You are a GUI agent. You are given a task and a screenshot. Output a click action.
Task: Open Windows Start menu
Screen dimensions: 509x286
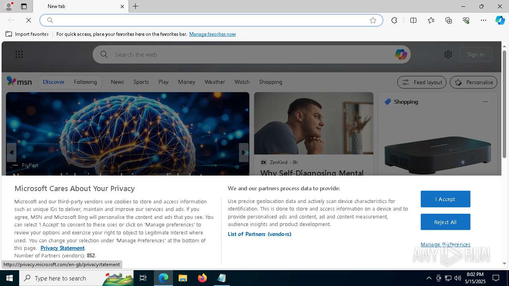pyautogui.click(x=10, y=278)
